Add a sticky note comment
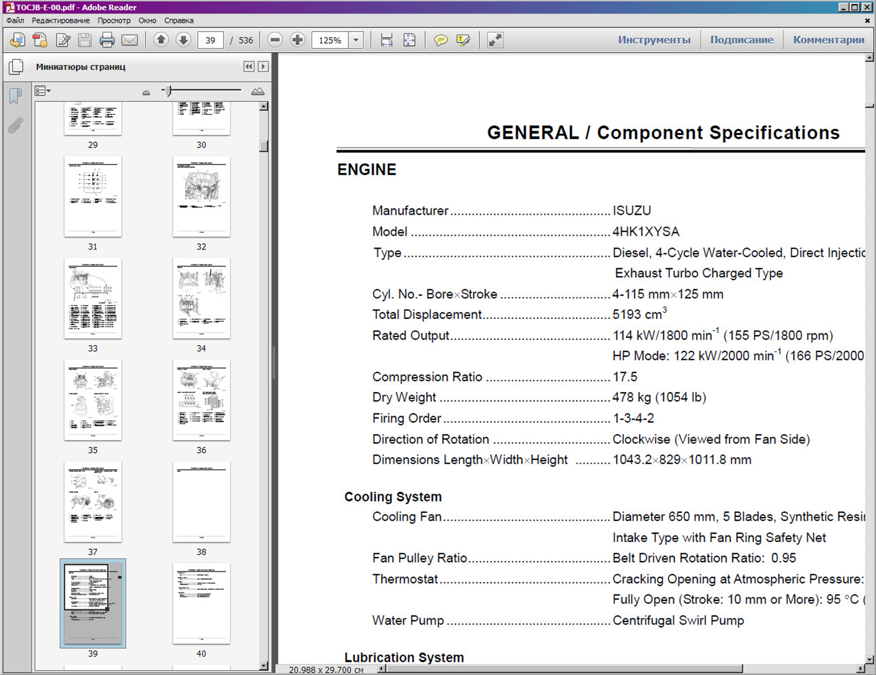This screenshot has width=876, height=675. pos(441,40)
